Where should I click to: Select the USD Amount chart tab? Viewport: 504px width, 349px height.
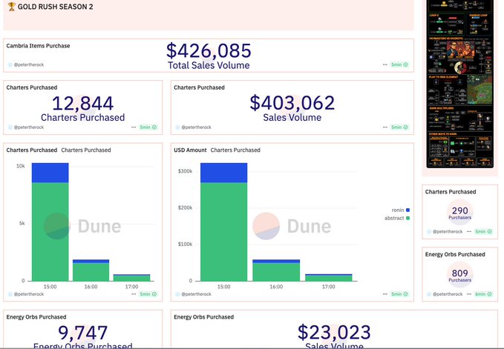190,150
